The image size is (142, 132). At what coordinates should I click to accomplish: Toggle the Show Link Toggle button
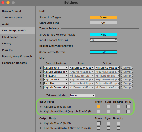[103, 17]
